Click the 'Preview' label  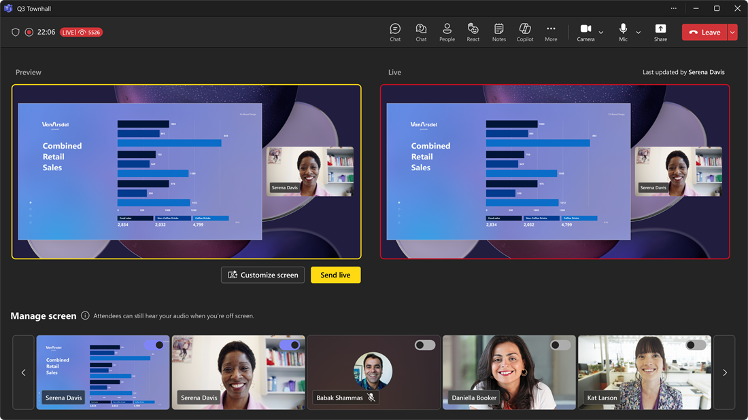click(28, 72)
